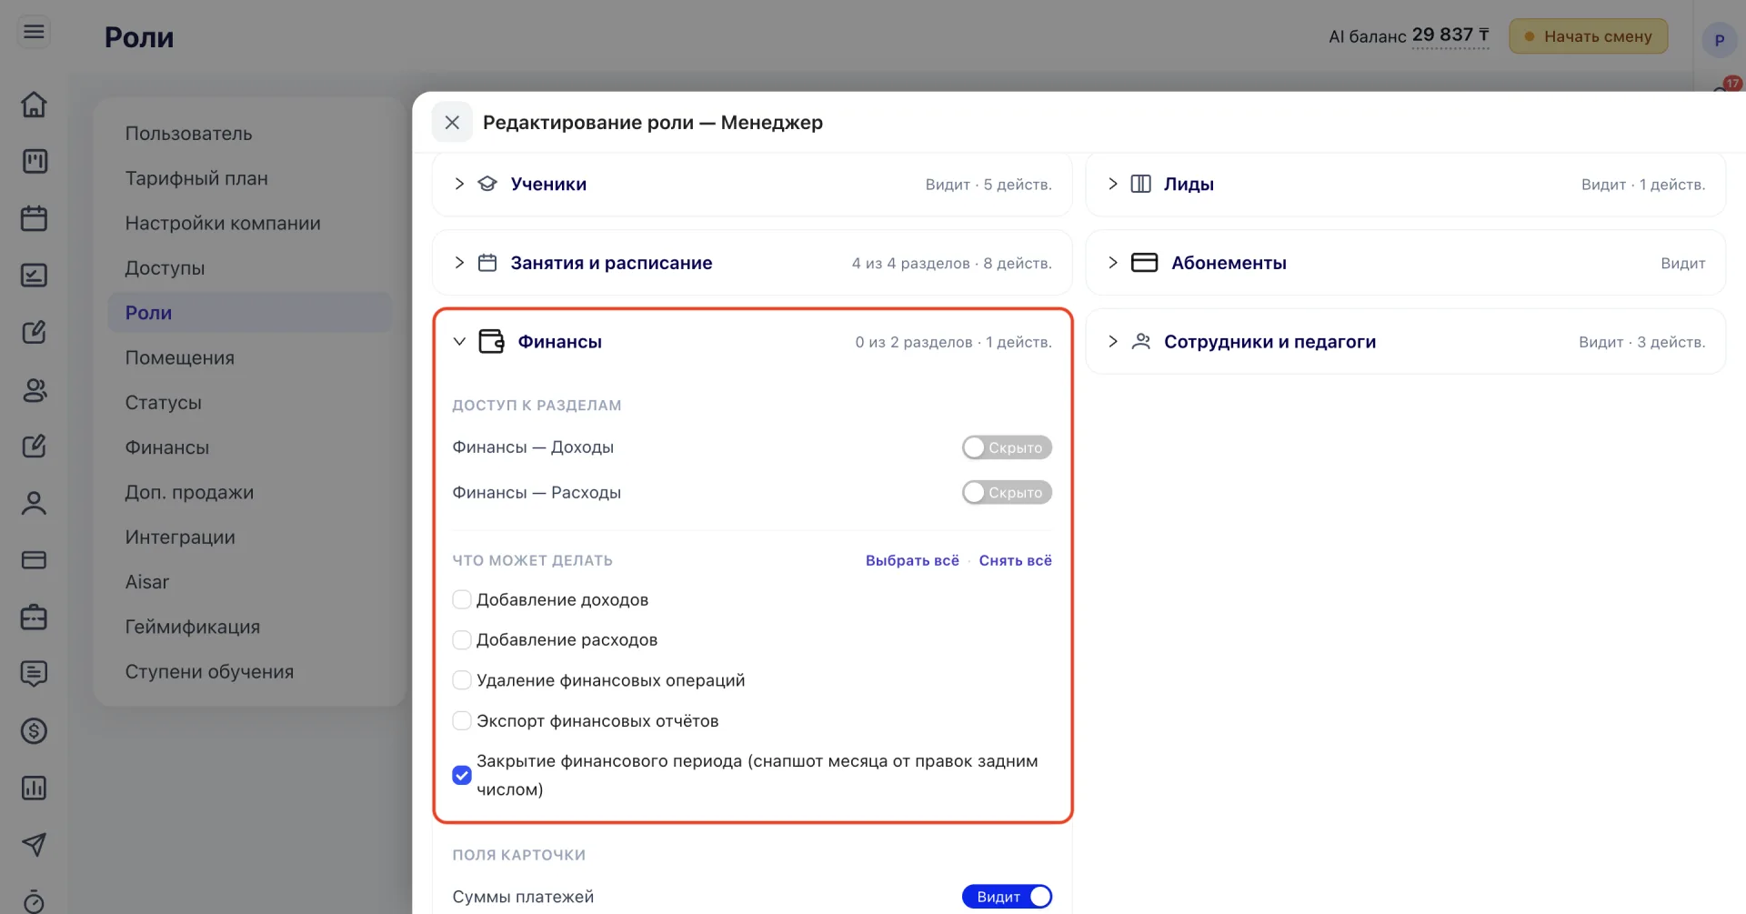Expand Сотрудники и педагоги section chevron

point(1112,342)
